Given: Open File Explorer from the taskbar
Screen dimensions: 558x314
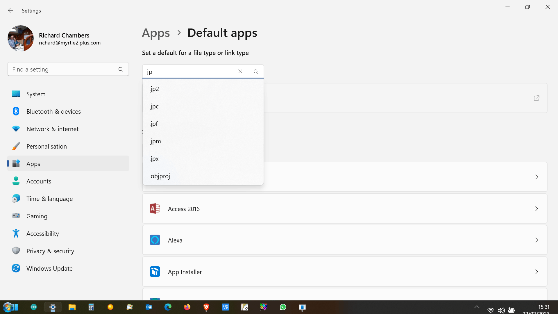Looking at the screenshot, I should click(x=72, y=307).
